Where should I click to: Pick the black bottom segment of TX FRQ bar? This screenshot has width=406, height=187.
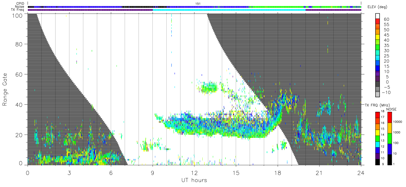click(x=378, y=162)
